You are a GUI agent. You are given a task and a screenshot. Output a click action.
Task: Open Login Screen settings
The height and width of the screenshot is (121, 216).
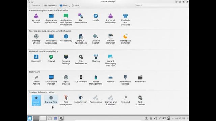pyautogui.click(x=81, y=99)
